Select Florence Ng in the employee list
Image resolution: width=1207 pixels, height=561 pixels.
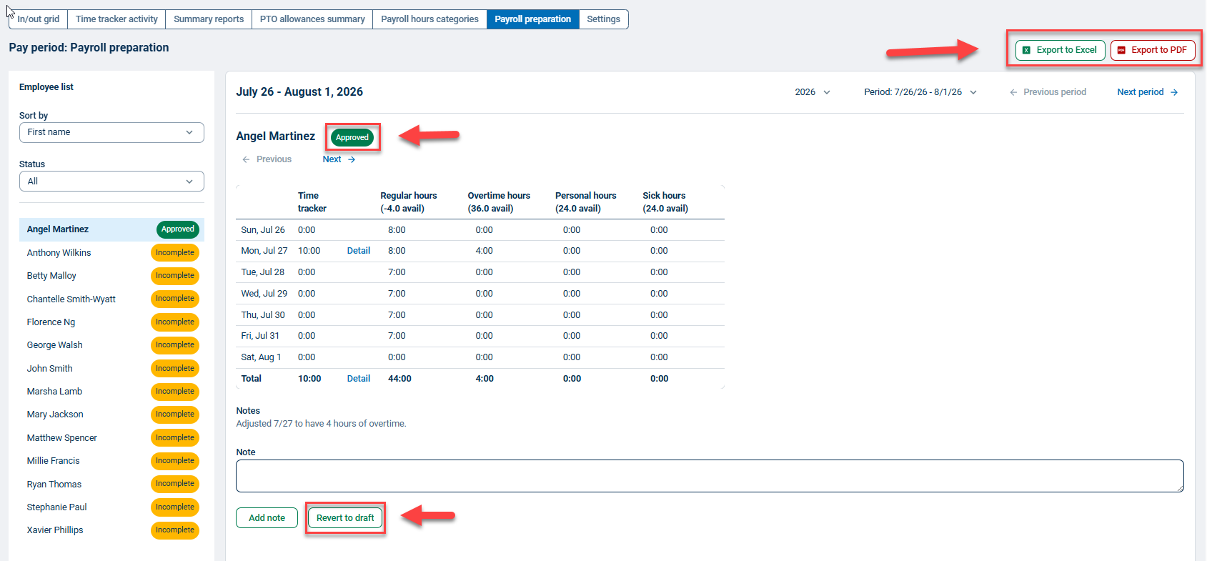[111, 322]
